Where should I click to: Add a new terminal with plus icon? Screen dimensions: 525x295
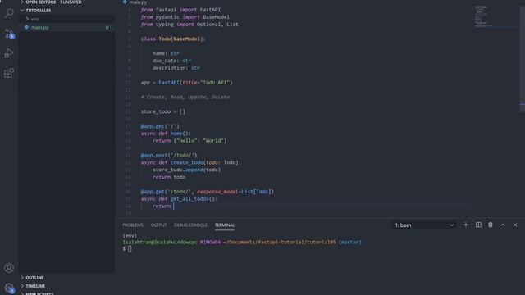[x=466, y=225]
